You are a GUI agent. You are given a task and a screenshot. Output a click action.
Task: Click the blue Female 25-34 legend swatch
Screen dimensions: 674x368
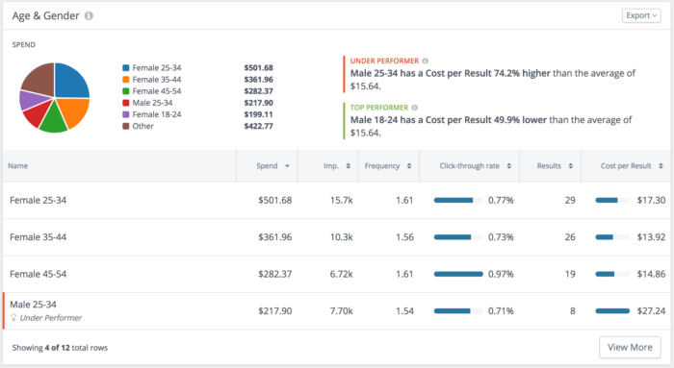tap(126, 68)
